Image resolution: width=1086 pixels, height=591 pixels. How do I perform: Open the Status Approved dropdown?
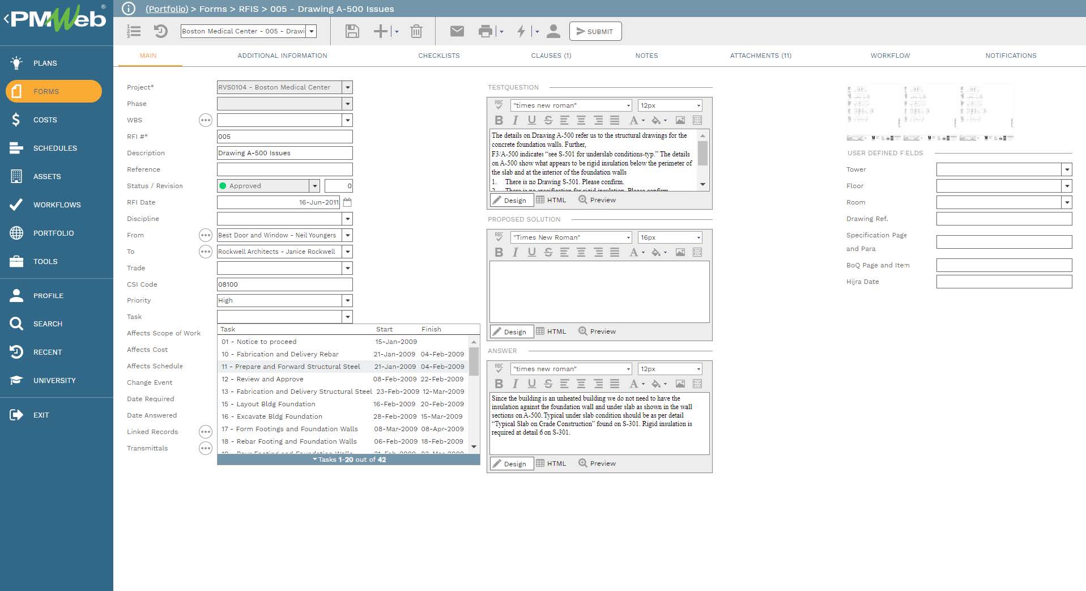(x=314, y=186)
